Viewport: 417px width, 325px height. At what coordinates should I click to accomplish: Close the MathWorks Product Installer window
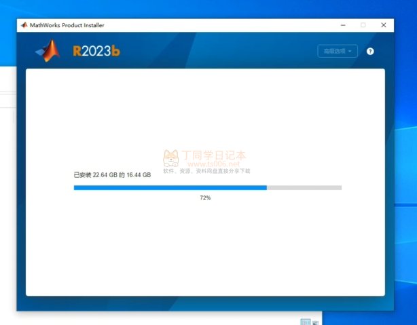[384, 25]
